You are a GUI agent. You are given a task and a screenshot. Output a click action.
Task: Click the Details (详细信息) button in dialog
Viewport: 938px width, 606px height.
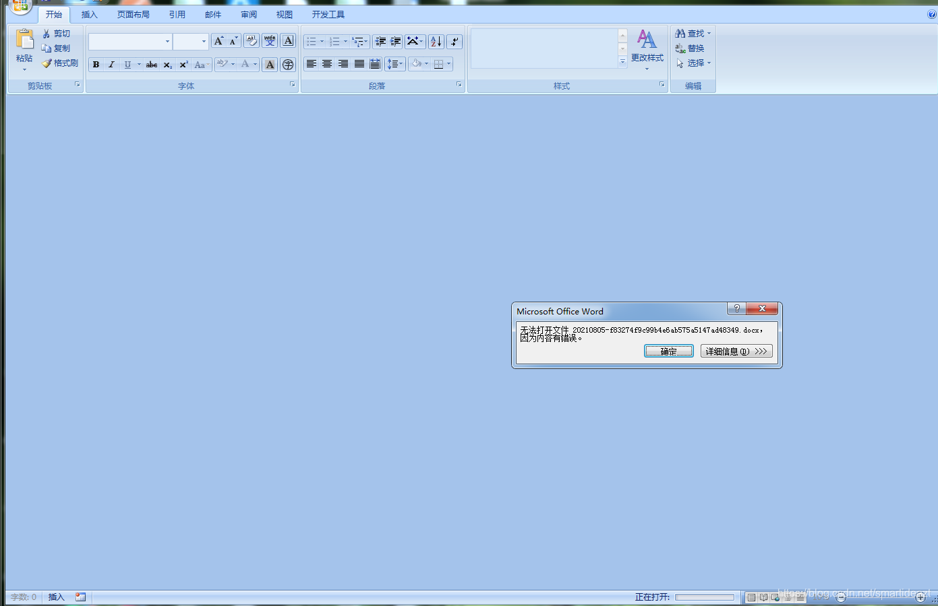pyautogui.click(x=736, y=351)
